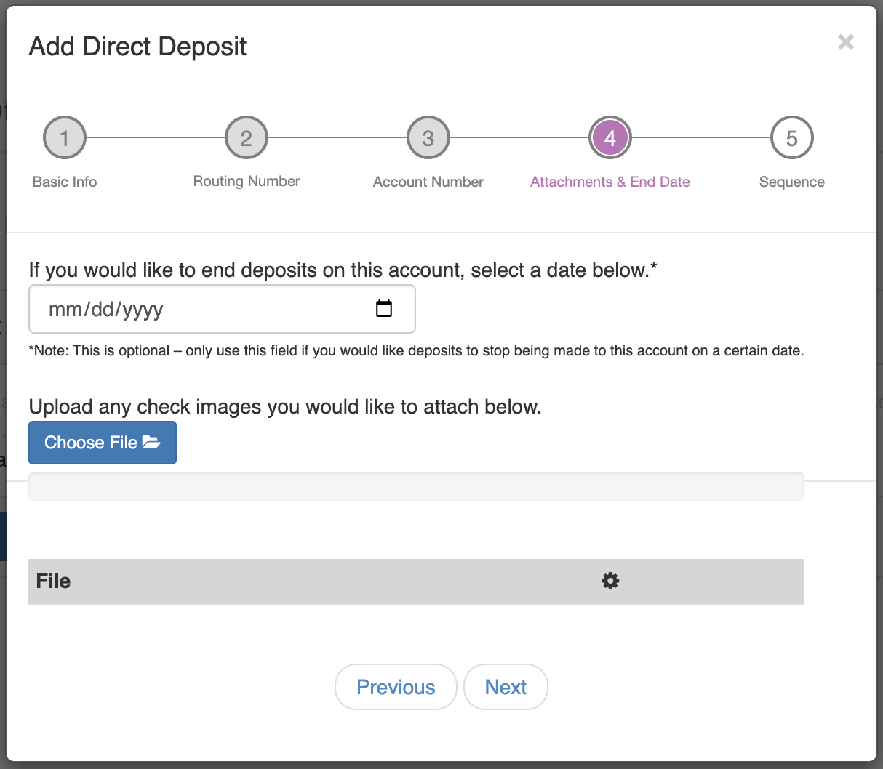Click the gear icon in the File header

pyautogui.click(x=610, y=581)
